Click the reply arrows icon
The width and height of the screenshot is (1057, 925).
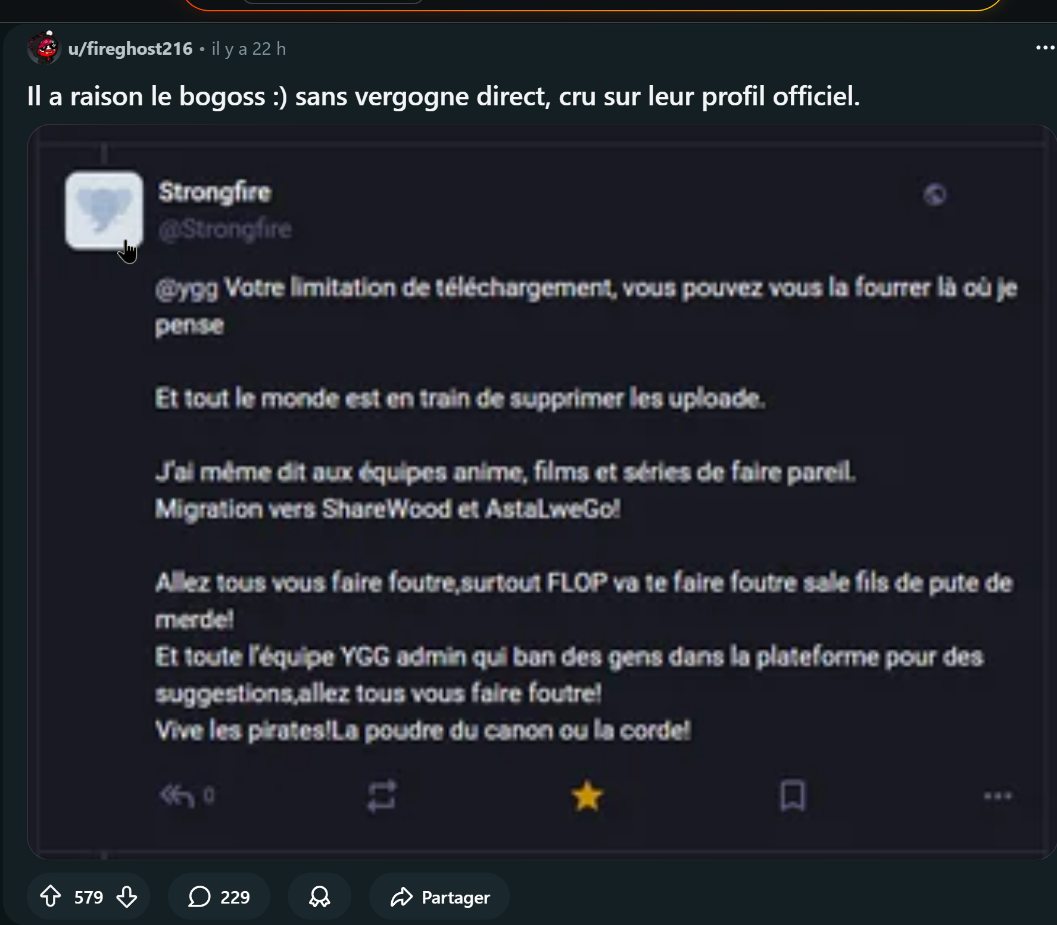click(177, 796)
